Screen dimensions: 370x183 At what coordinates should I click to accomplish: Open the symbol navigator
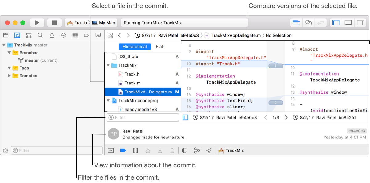pyautogui.click(x=29, y=35)
